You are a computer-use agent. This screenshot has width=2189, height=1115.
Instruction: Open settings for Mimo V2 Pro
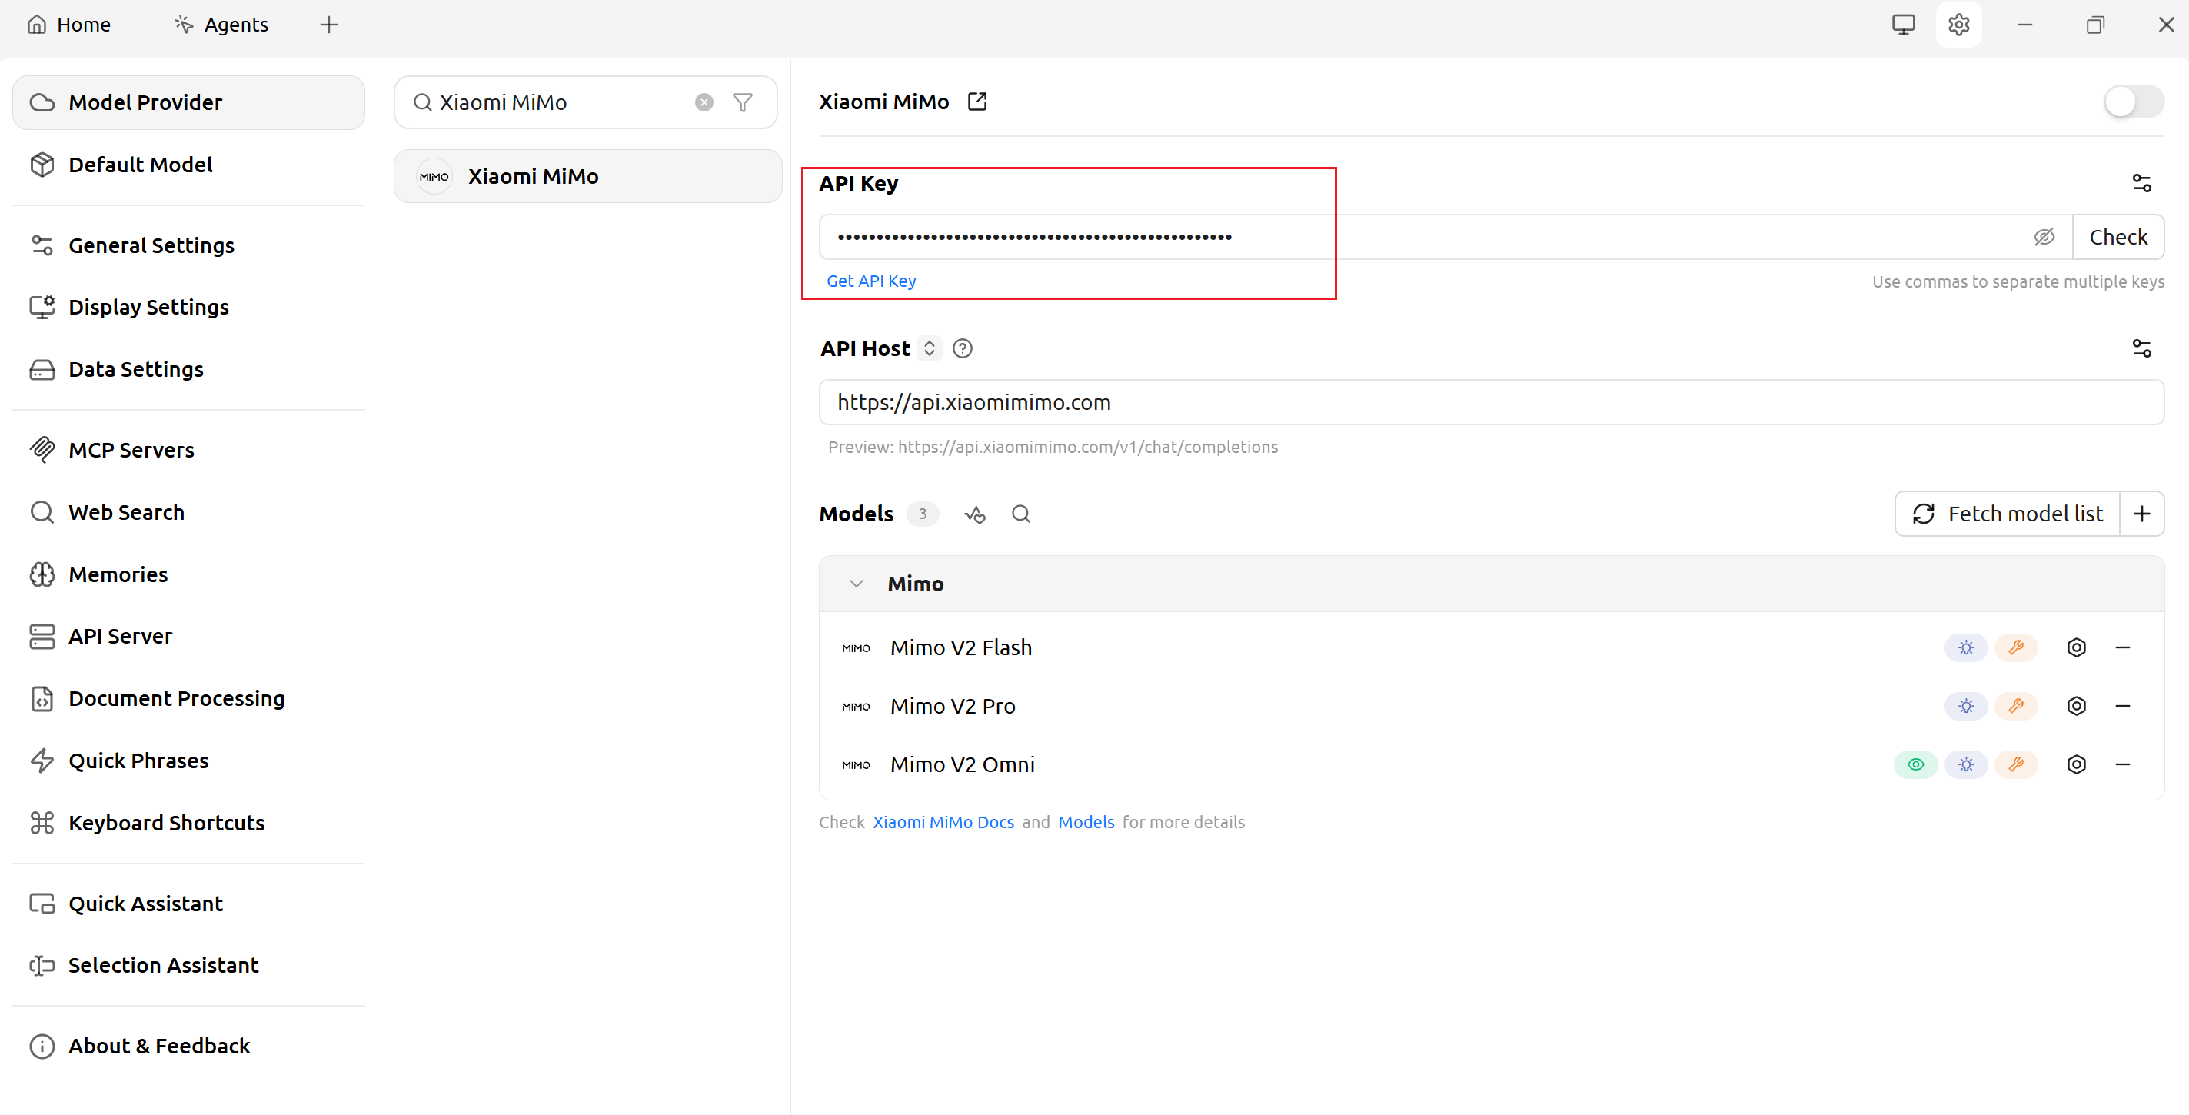(x=2076, y=706)
